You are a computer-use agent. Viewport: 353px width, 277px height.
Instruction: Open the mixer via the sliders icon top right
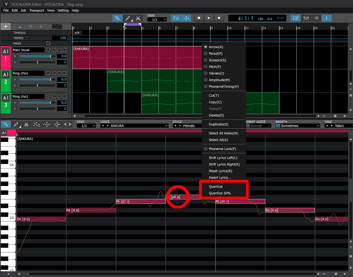pos(306,18)
